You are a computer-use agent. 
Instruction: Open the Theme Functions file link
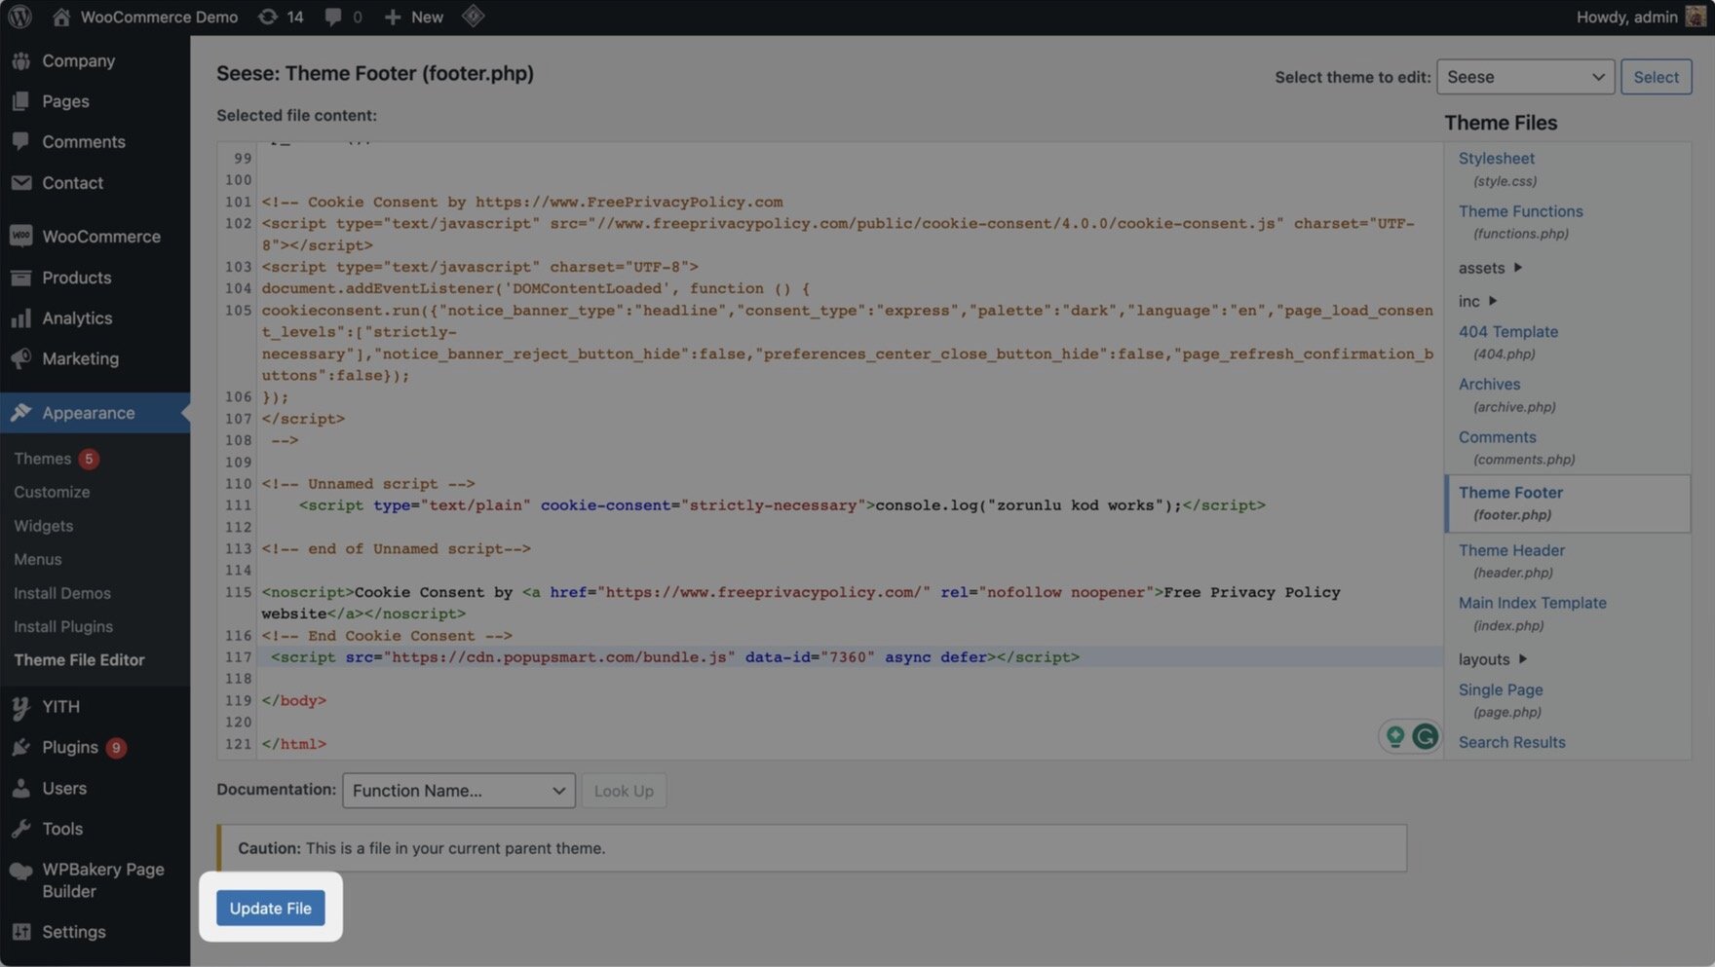click(1520, 211)
